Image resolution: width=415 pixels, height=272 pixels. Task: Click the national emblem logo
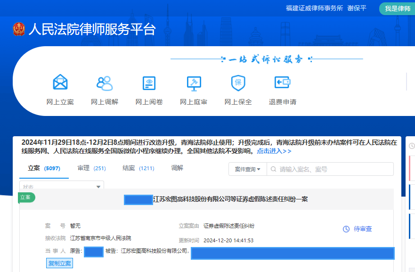19,29
